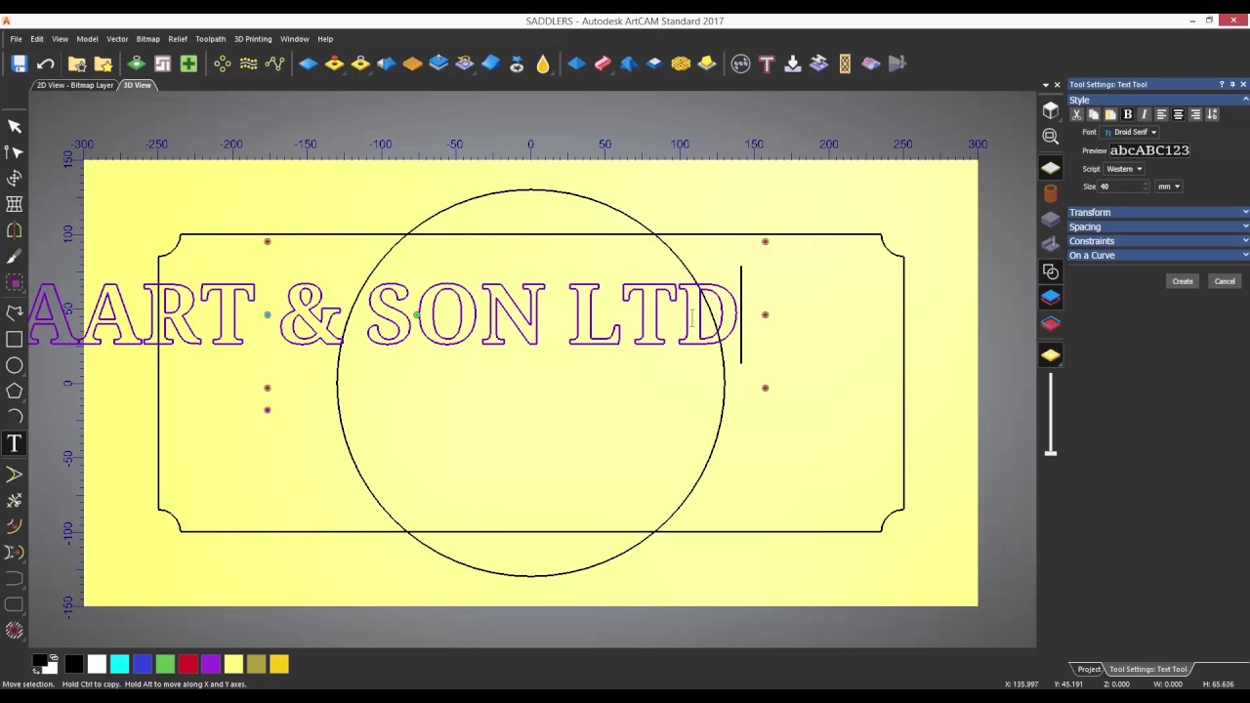The width and height of the screenshot is (1250, 703).
Task: Click the Paste icon in Style section
Action: 1110,115
